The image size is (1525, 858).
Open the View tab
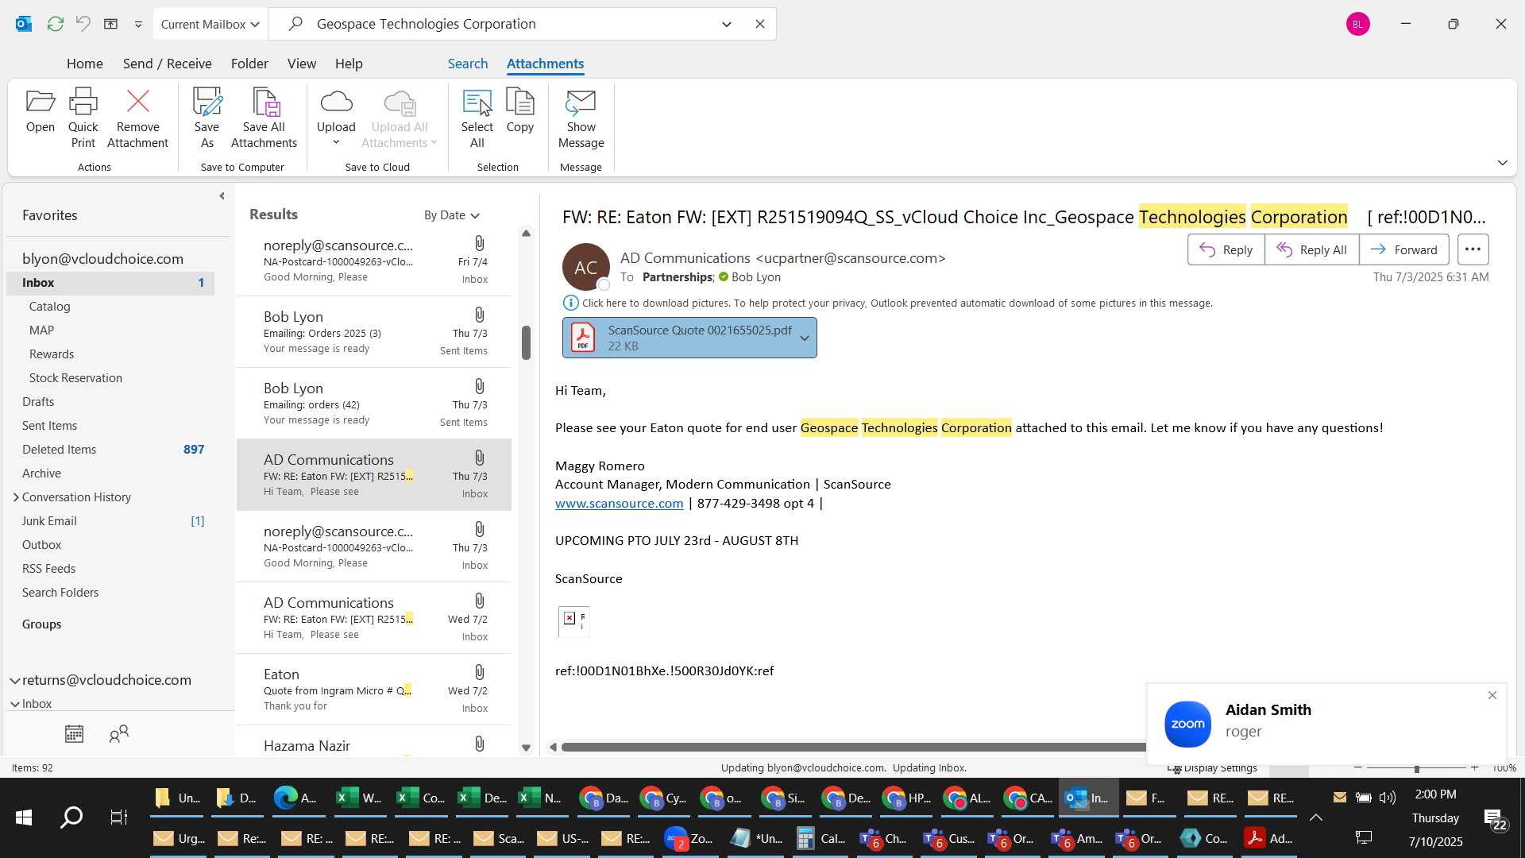301,64
